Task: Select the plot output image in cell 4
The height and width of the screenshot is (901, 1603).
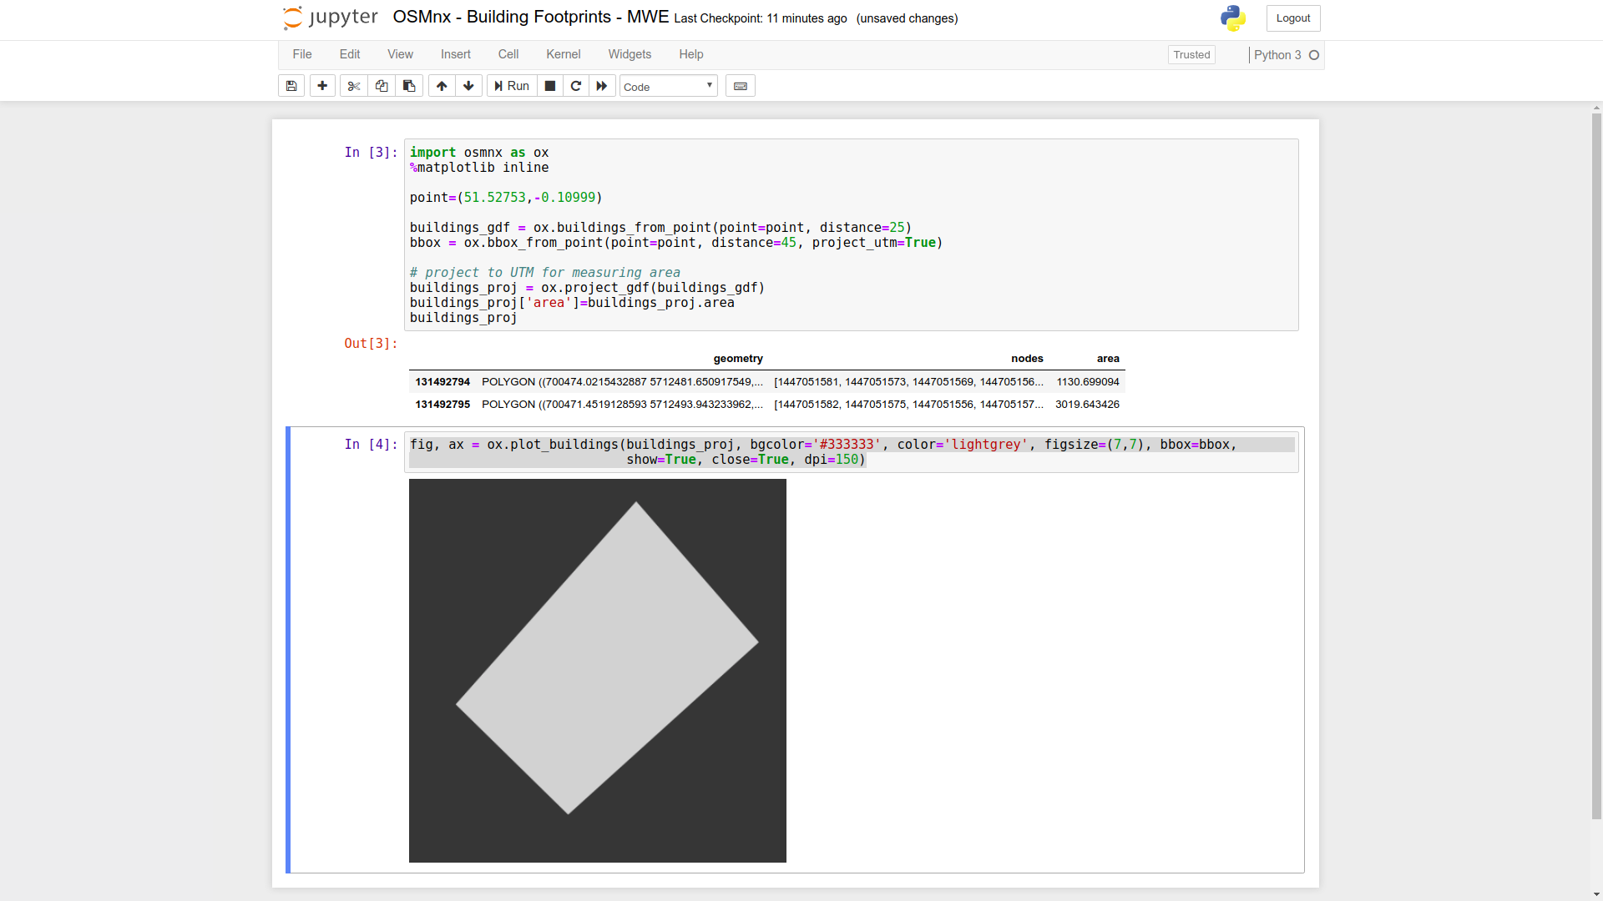Action: (597, 670)
